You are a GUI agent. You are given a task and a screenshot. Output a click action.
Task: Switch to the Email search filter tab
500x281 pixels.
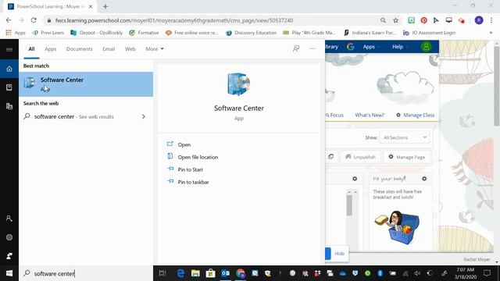[x=109, y=48]
